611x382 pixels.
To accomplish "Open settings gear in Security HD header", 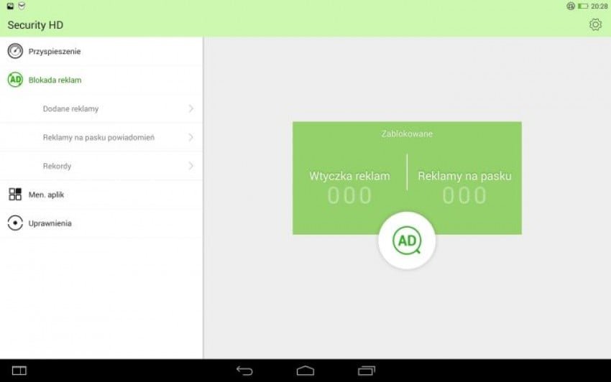I will 595,24.
